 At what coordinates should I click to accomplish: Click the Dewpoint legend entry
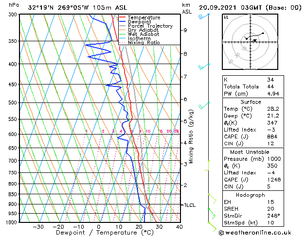pos(139,22)
